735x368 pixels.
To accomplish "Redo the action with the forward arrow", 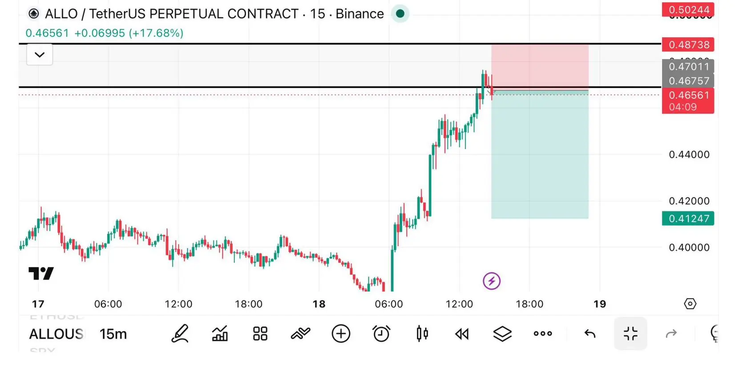I will [x=671, y=333].
